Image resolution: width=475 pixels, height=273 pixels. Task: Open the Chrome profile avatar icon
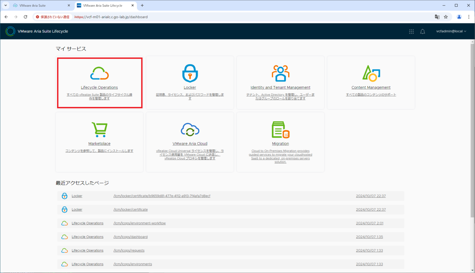459,17
